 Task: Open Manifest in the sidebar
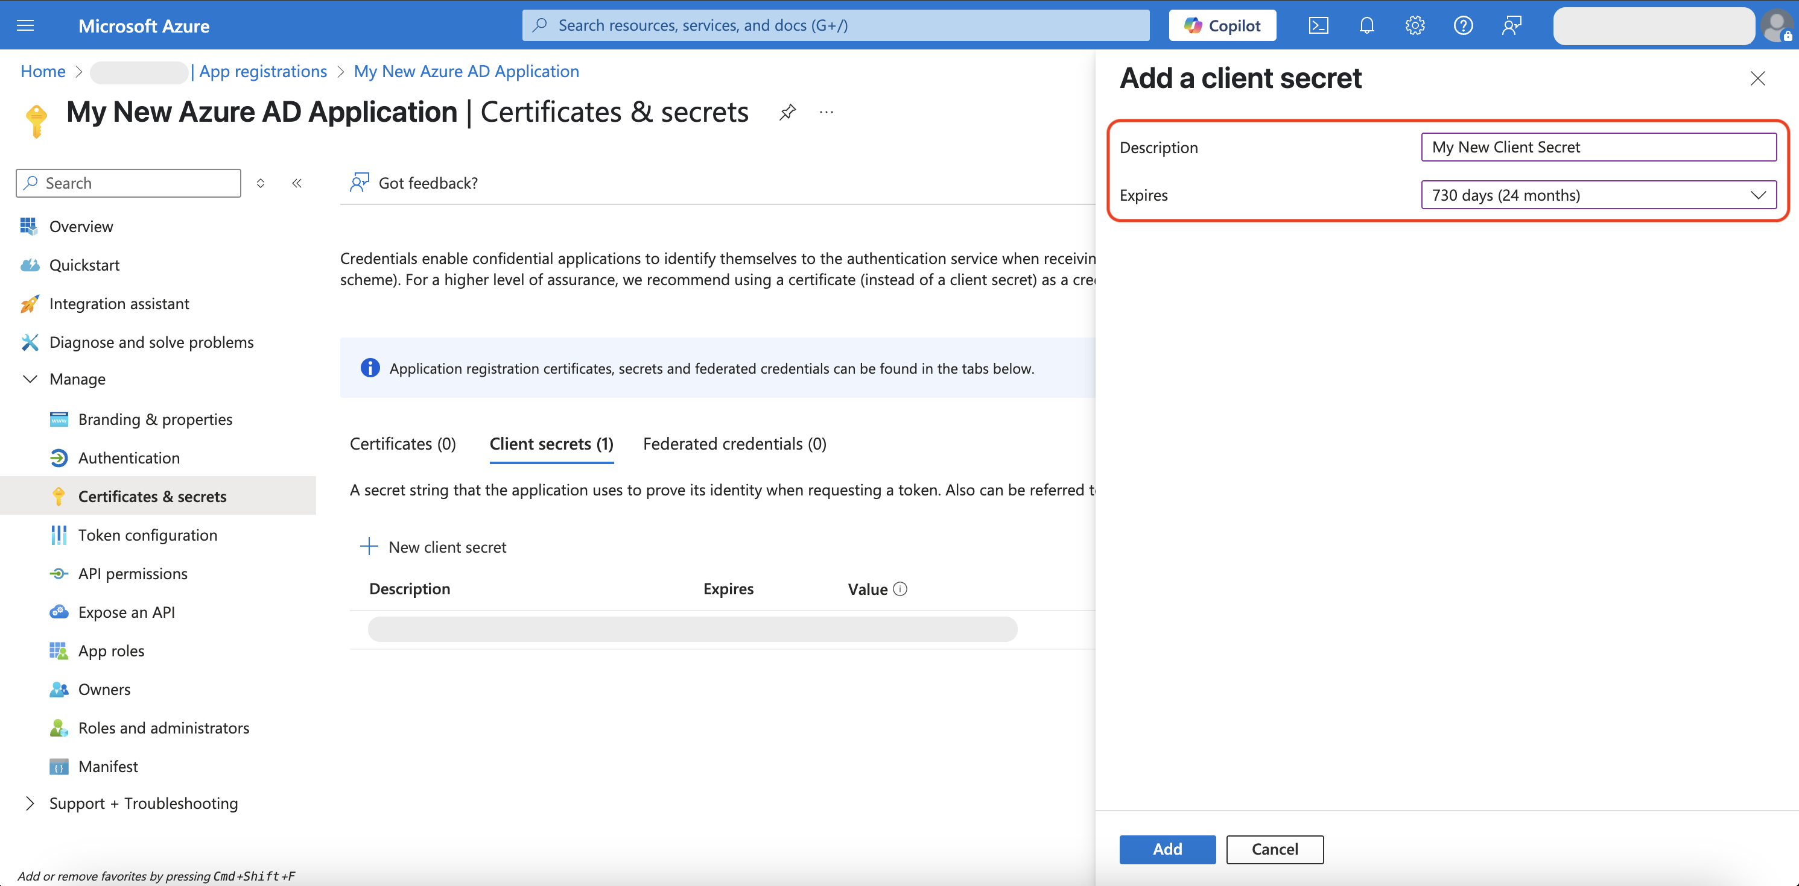click(108, 767)
